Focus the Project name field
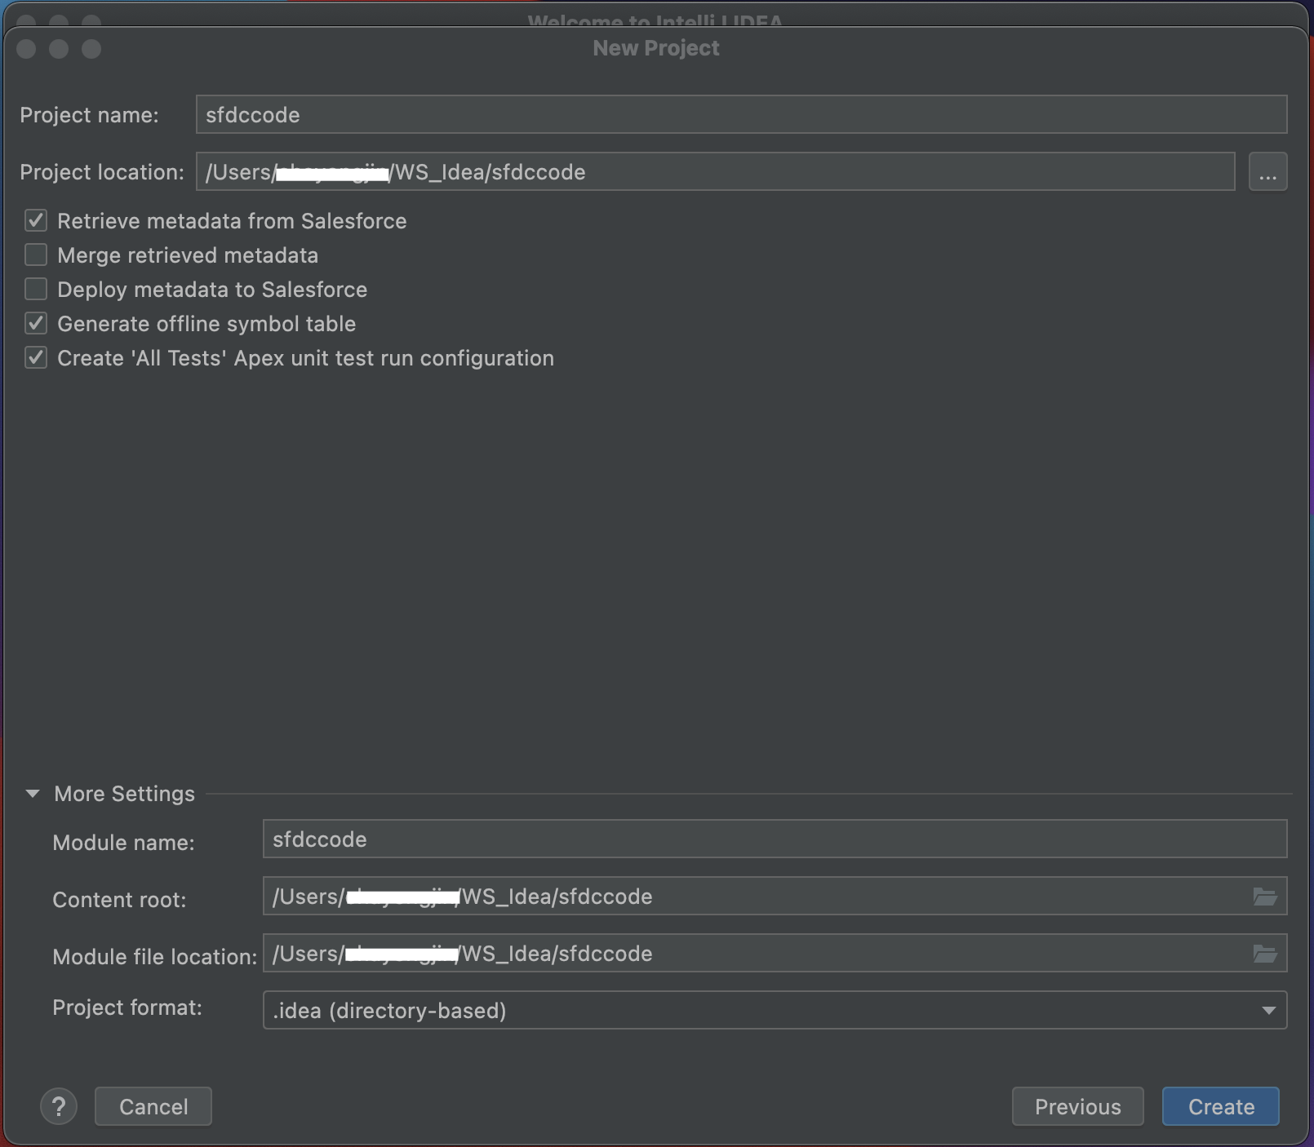The height and width of the screenshot is (1147, 1314). point(741,115)
